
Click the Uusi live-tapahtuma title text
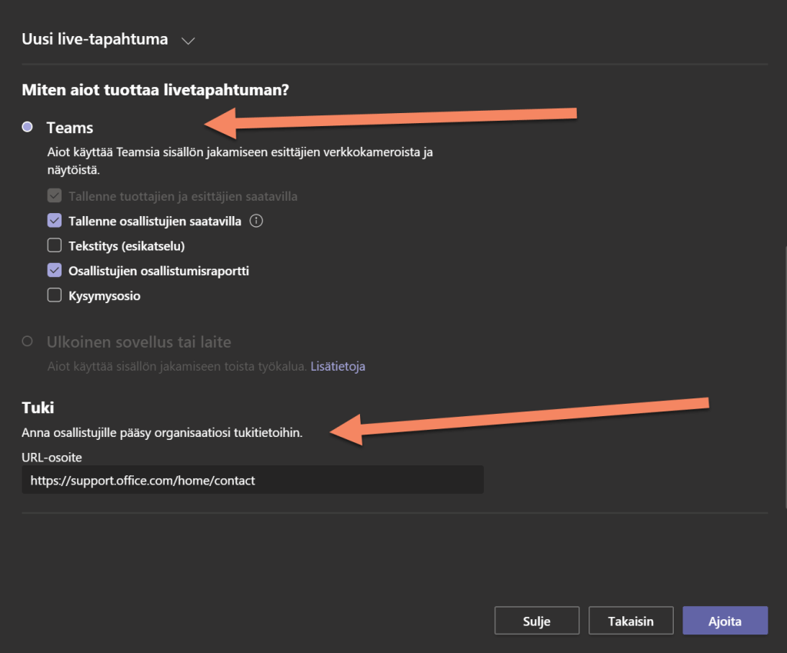pos(95,39)
